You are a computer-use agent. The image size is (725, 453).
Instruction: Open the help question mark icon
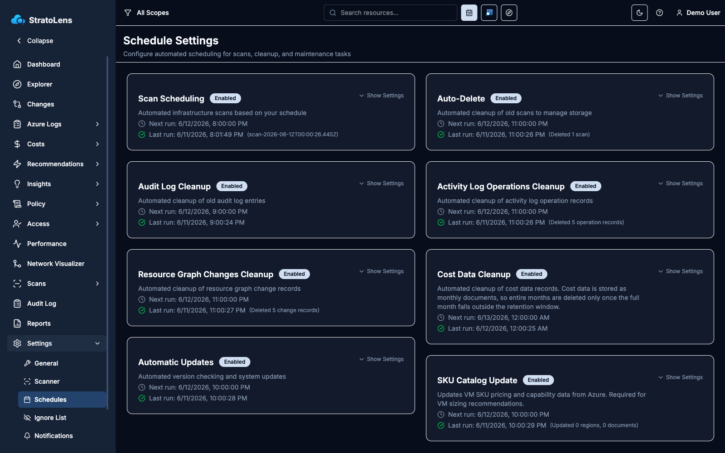pyautogui.click(x=659, y=13)
